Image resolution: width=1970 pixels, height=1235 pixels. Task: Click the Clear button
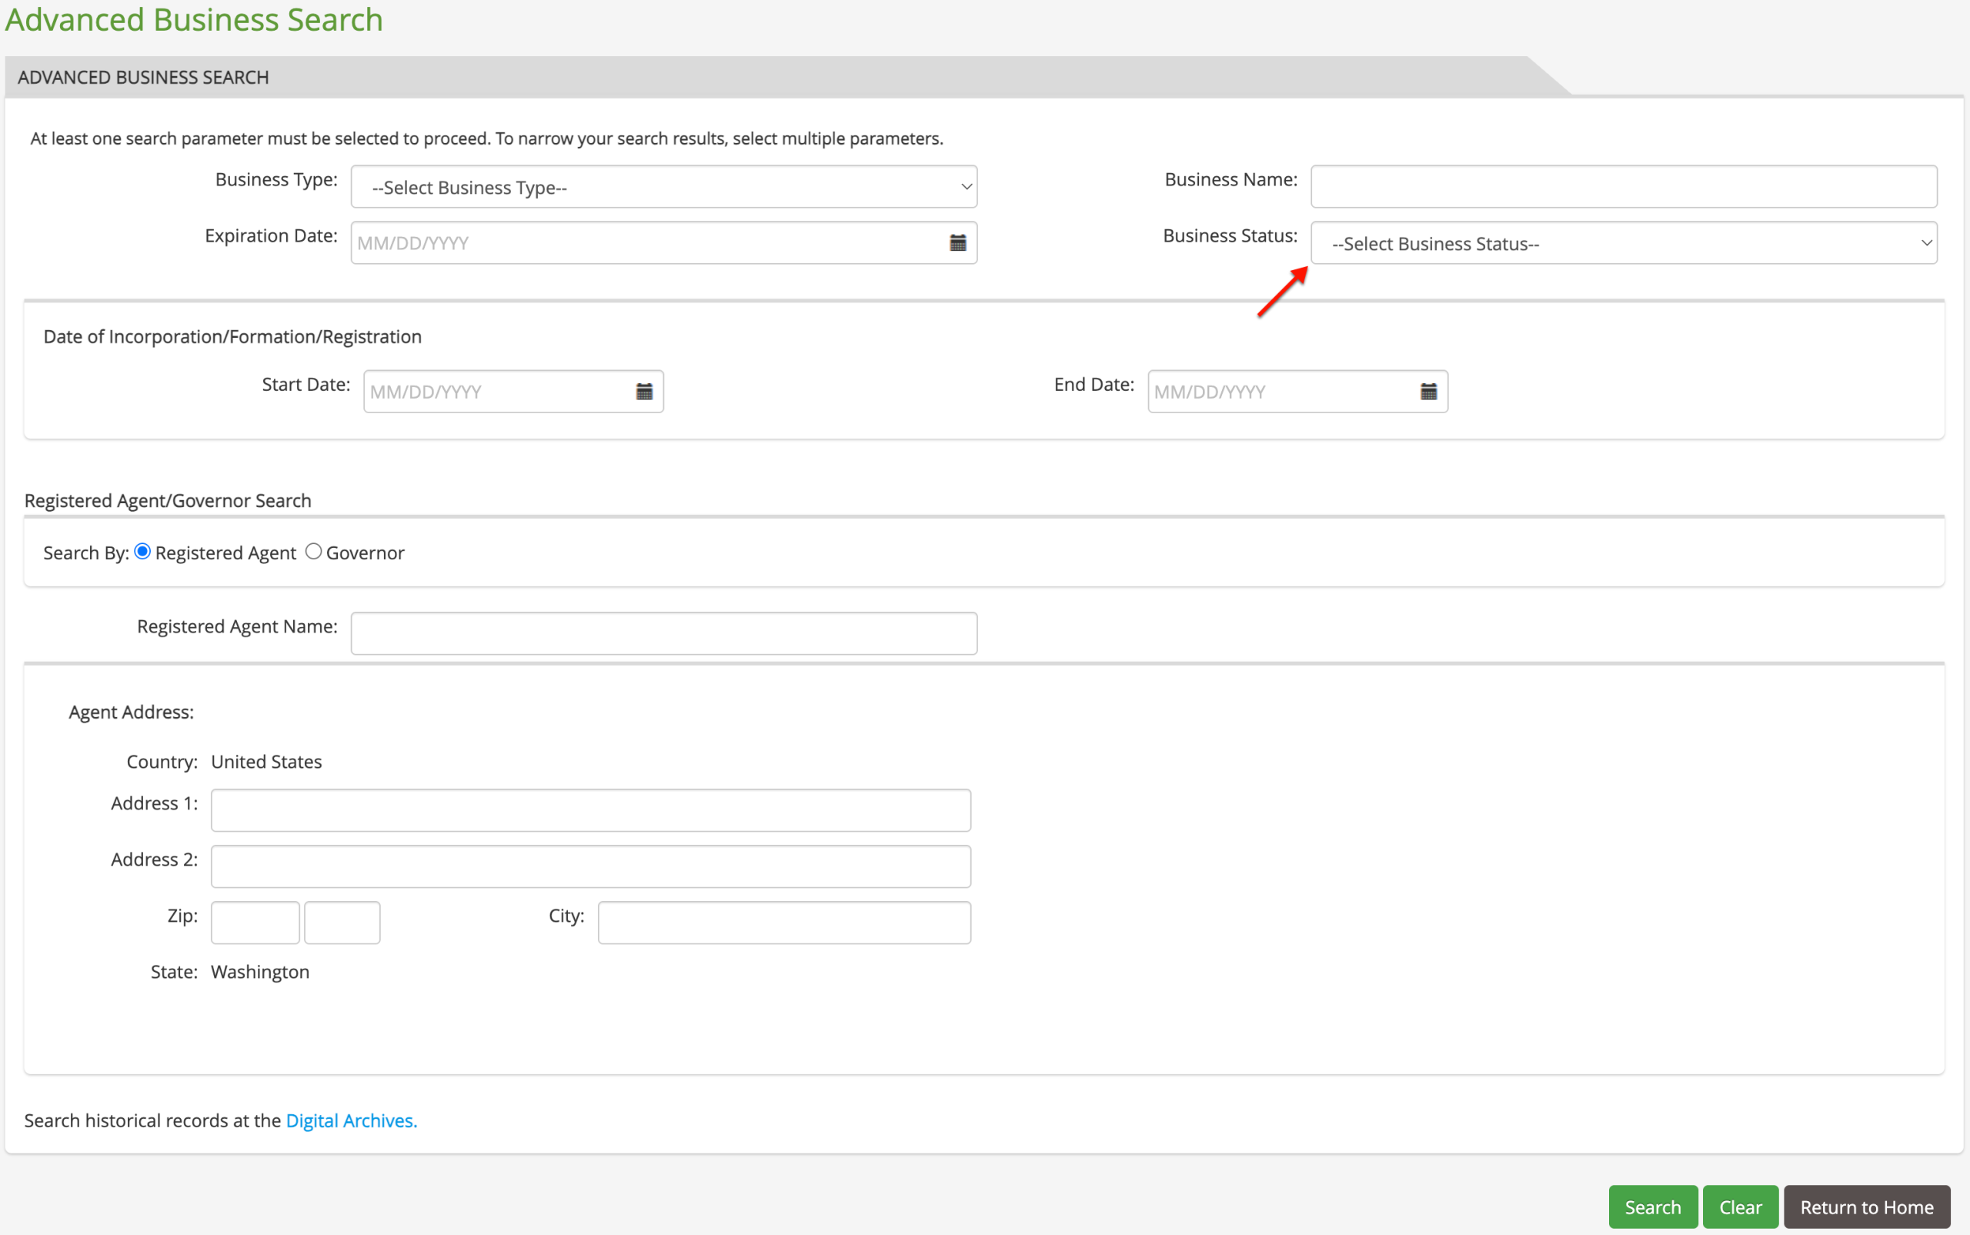(x=1741, y=1207)
